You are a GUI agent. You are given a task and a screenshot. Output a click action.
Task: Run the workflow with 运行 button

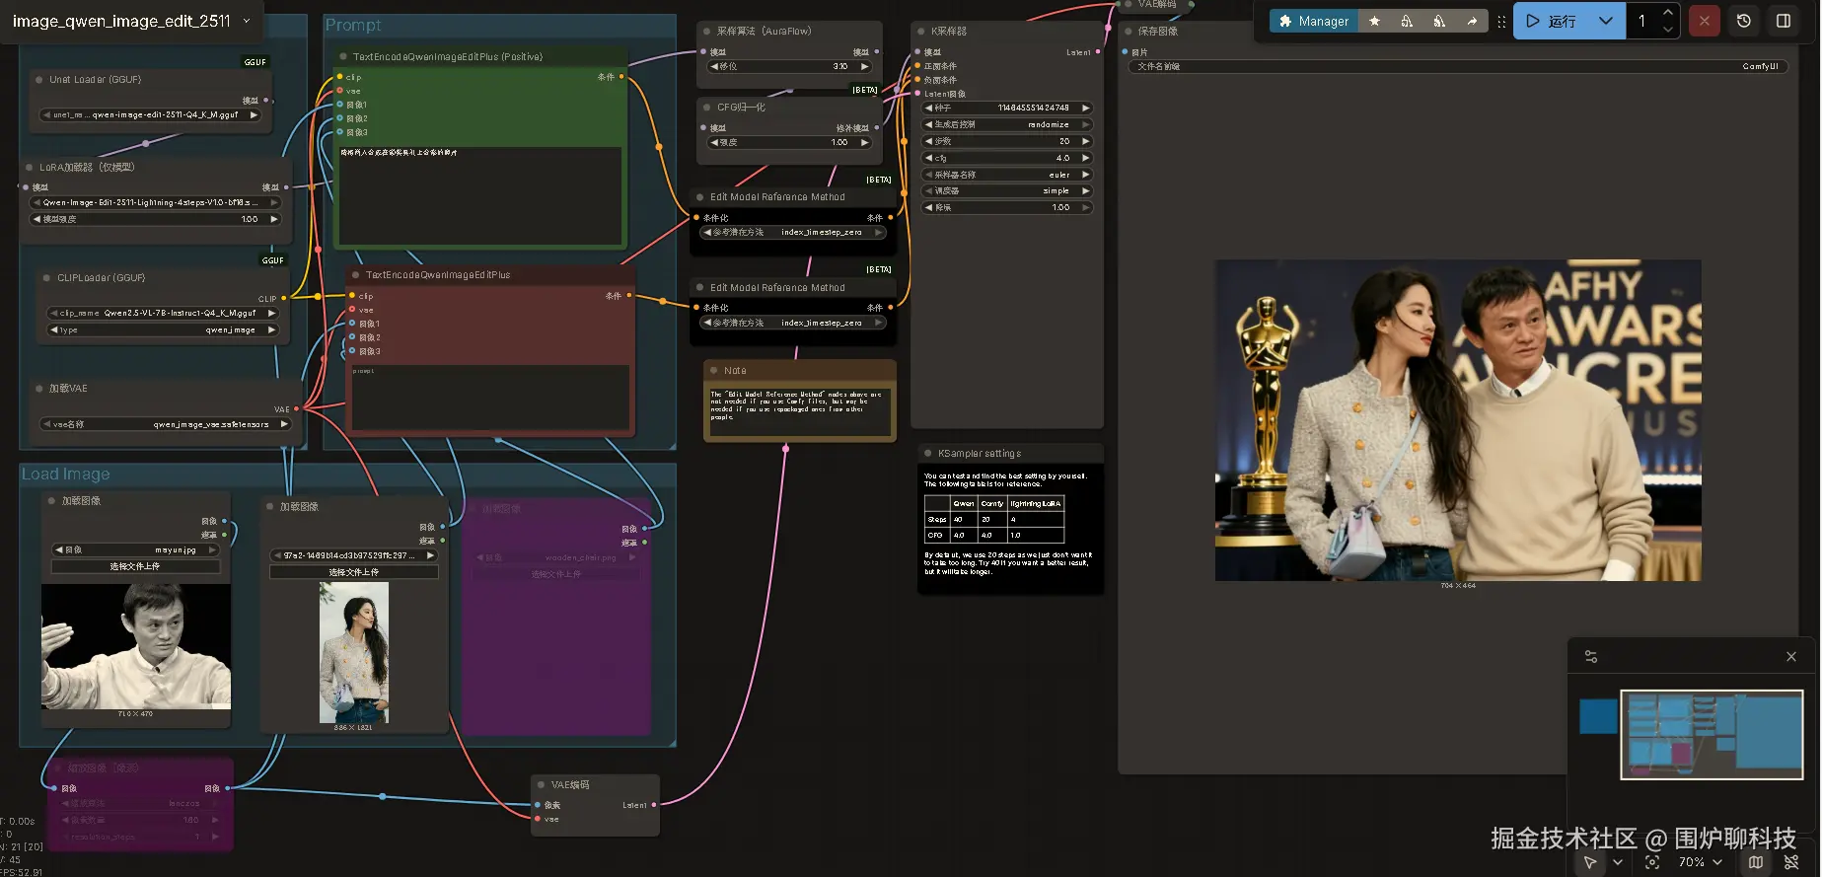1552,21
